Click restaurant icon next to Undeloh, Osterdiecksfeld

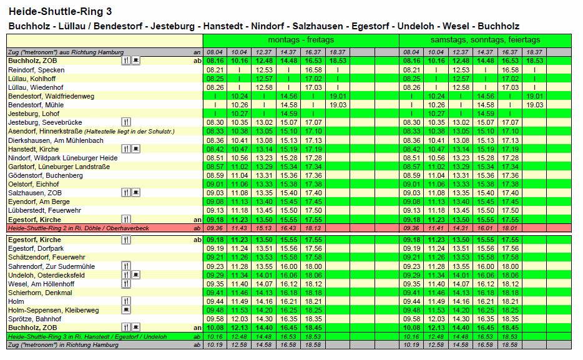(126, 275)
